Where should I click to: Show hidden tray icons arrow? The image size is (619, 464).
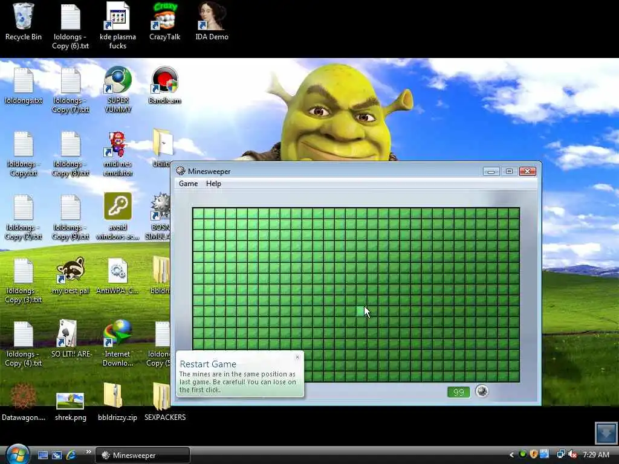click(x=511, y=455)
